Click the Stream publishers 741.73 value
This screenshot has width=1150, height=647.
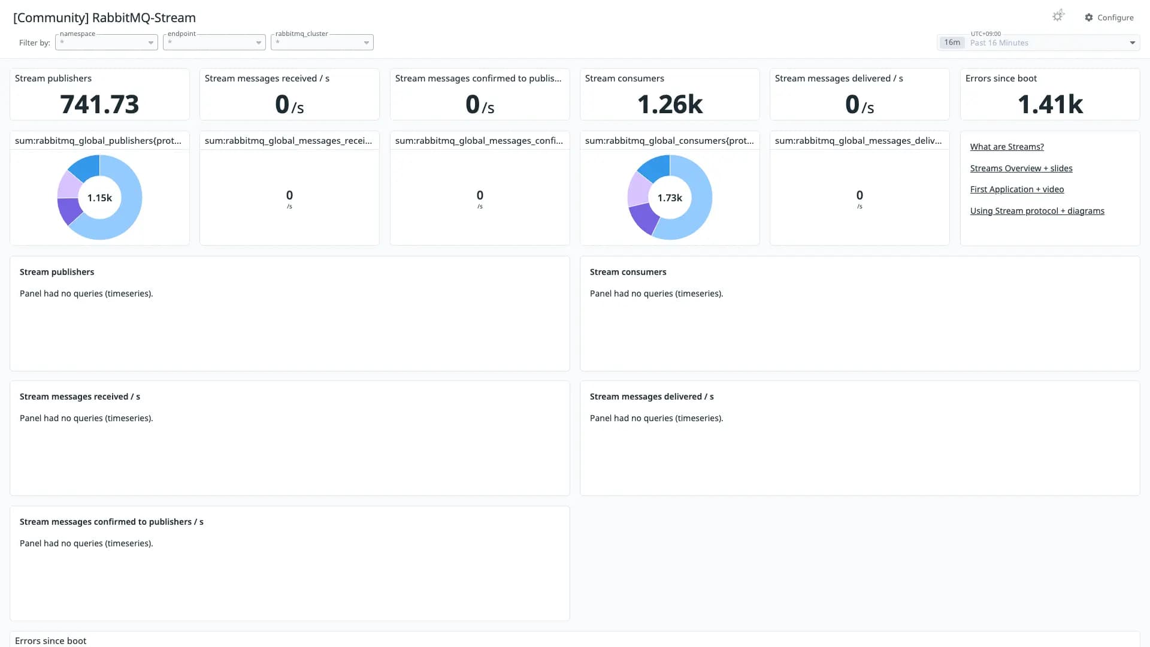99,104
